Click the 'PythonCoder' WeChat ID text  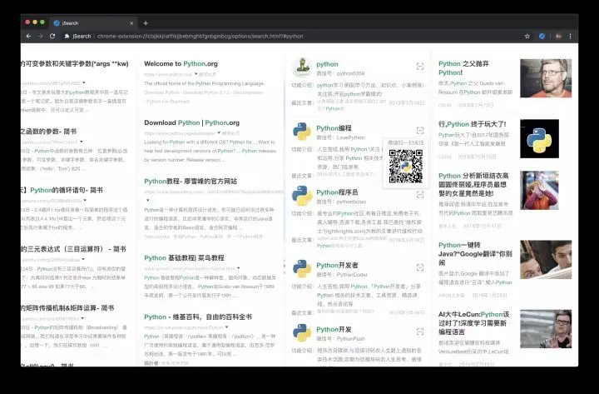point(352,275)
